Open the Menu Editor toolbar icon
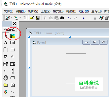Viewport: 109px width, 97px height. point(25,18)
